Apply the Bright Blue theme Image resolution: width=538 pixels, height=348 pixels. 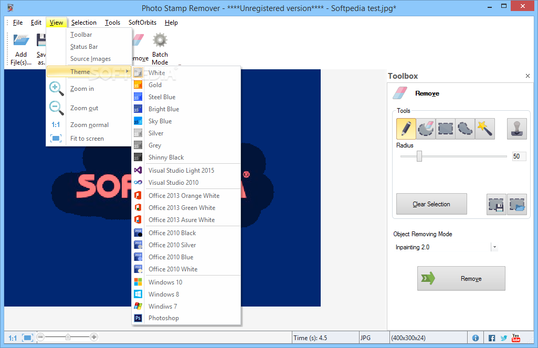186,109
